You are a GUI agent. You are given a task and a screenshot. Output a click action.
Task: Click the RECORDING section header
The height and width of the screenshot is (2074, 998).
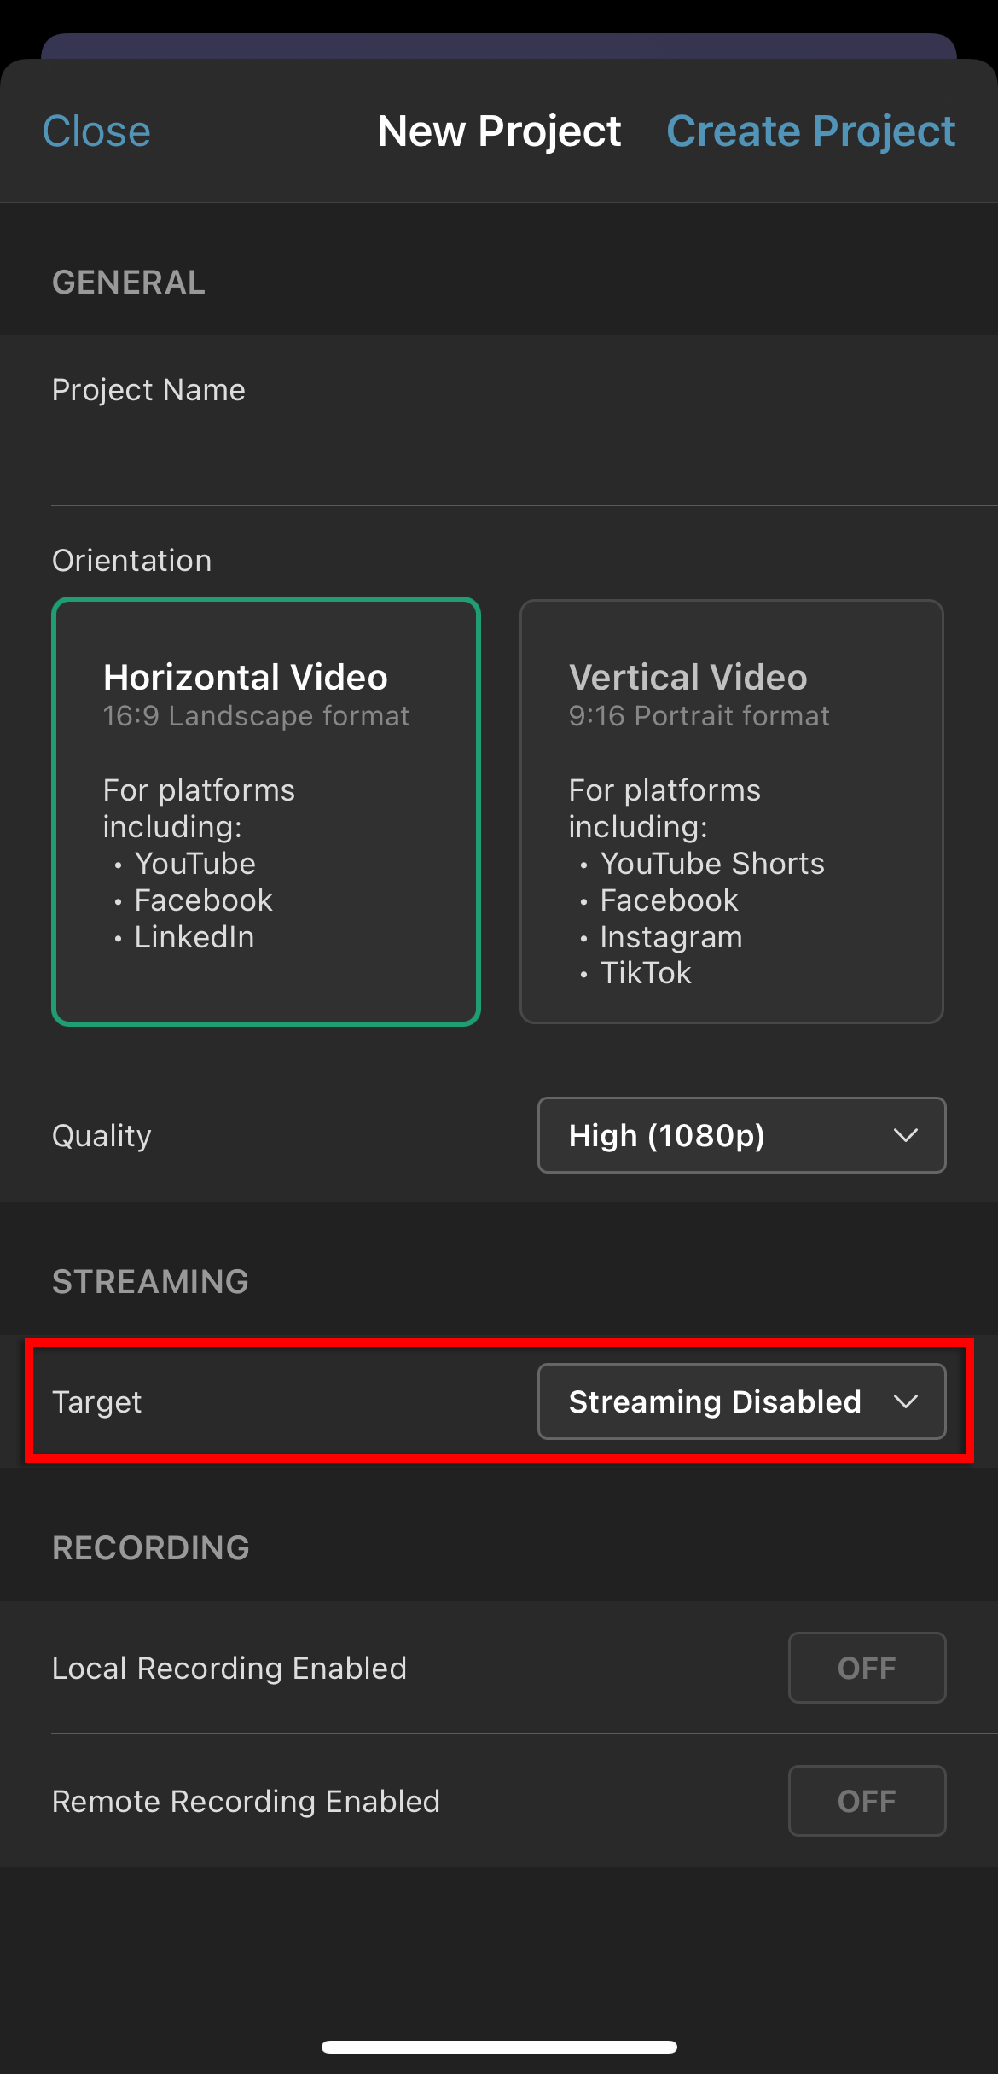(x=151, y=1547)
